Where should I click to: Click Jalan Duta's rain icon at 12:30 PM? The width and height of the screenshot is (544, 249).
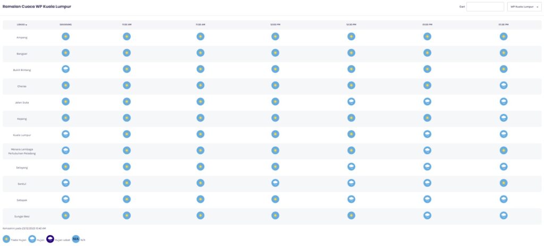351,101
